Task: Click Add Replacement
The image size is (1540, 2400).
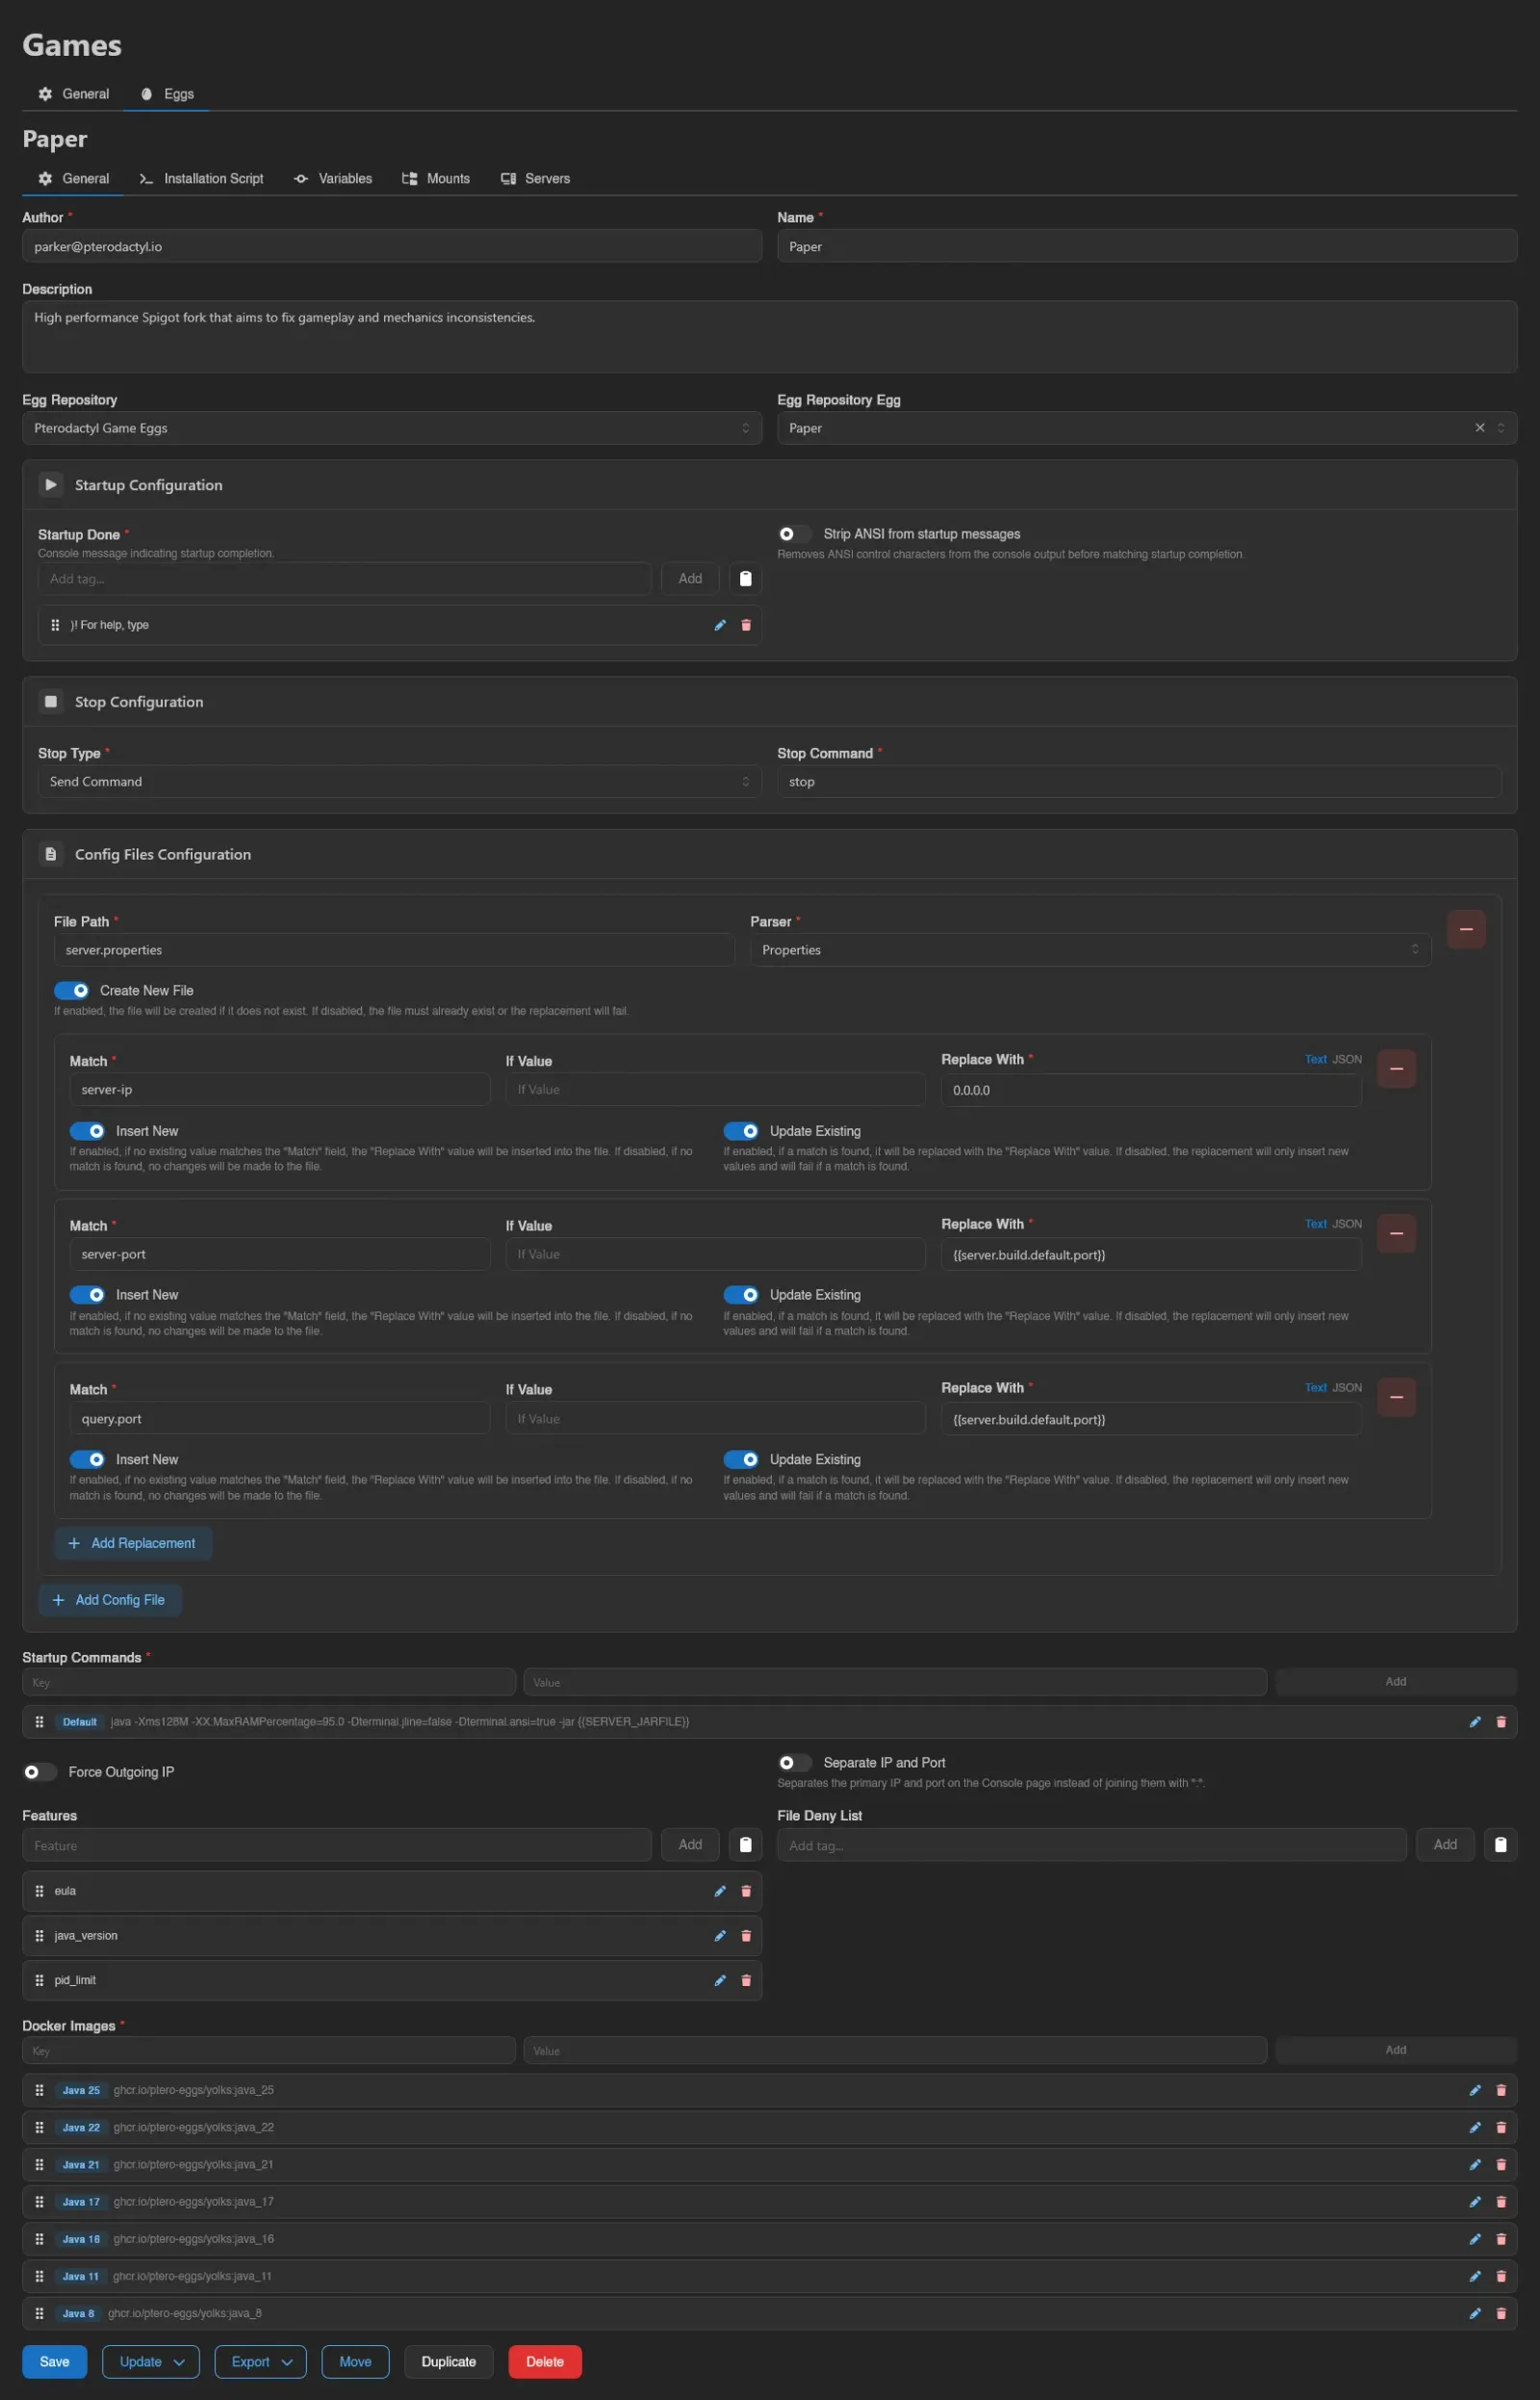Action: (133, 1543)
